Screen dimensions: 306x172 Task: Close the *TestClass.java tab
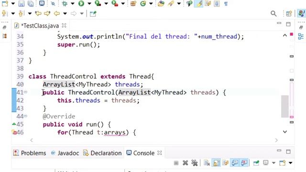tap(64, 25)
